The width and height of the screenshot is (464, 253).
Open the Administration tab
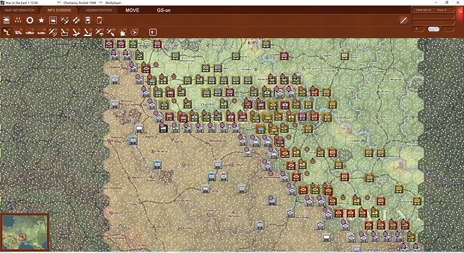(x=99, y=10)
